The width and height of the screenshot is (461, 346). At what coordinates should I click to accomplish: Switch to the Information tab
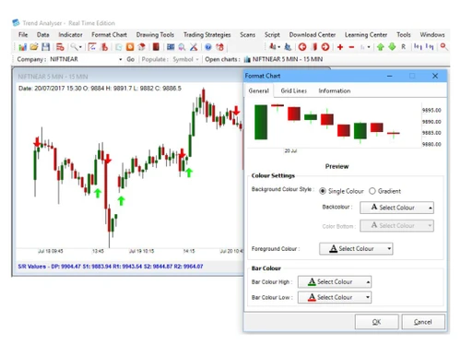[x=335, y=90]
